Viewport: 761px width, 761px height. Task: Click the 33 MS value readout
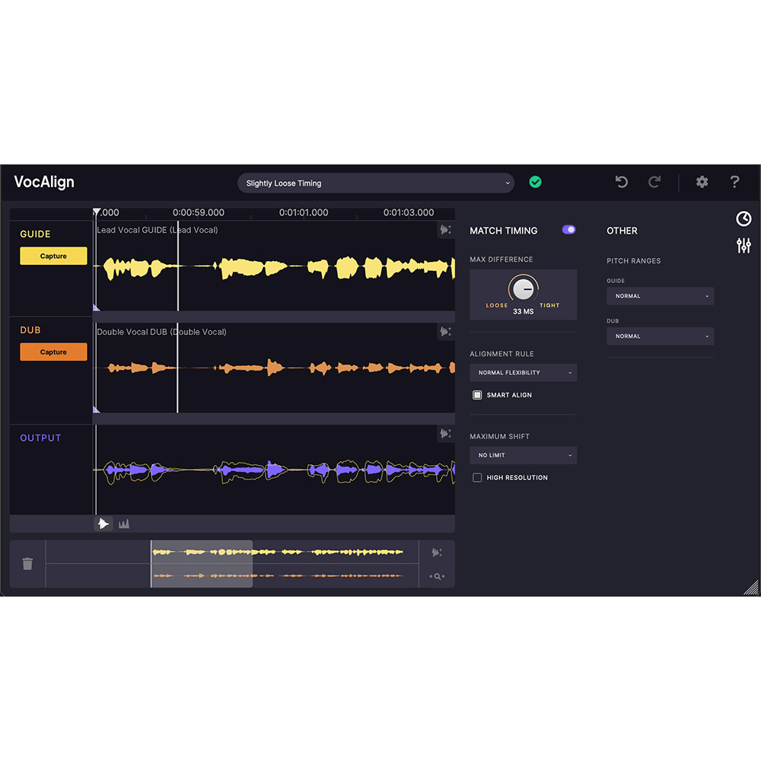(x=524, y=311)
